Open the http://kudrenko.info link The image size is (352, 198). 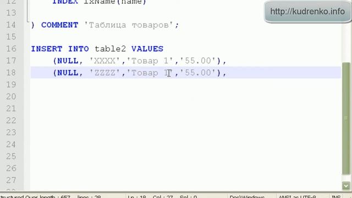point(307,11)
